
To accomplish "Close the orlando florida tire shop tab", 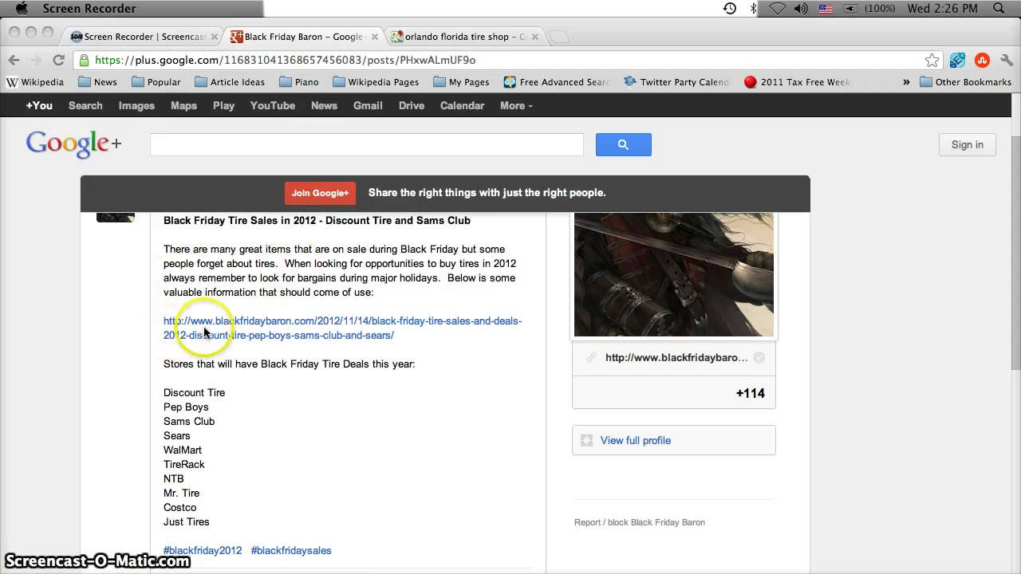I will [x=535, y=37].
